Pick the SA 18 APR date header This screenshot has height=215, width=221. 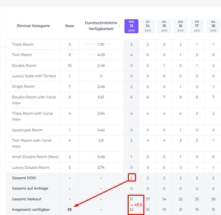click(x=213, y=26)
